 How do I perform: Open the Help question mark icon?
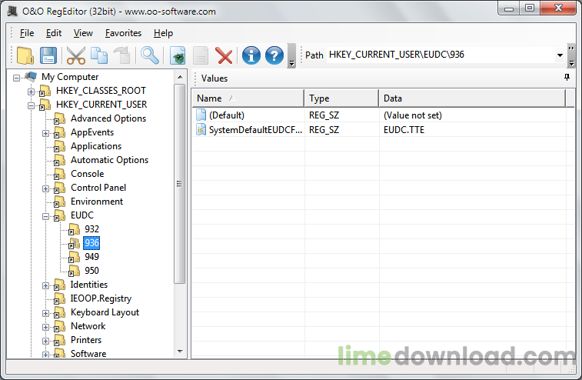[x=274, y=55]
